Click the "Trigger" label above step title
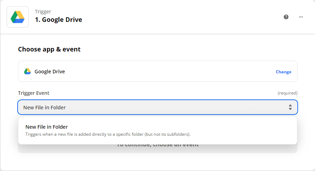 point(43,12)
